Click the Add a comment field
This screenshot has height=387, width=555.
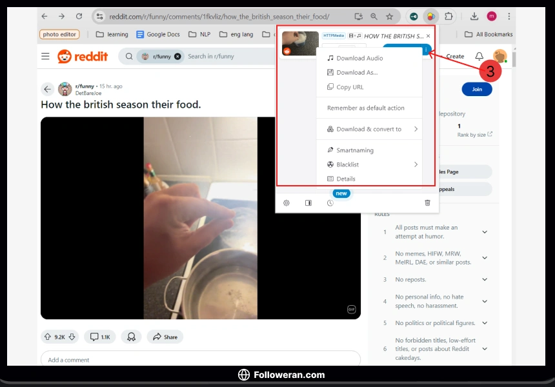200,359
